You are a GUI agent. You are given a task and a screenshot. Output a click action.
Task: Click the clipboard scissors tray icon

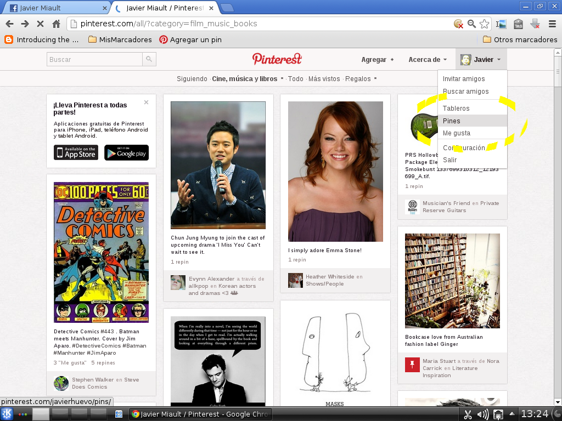click(468, 414)
